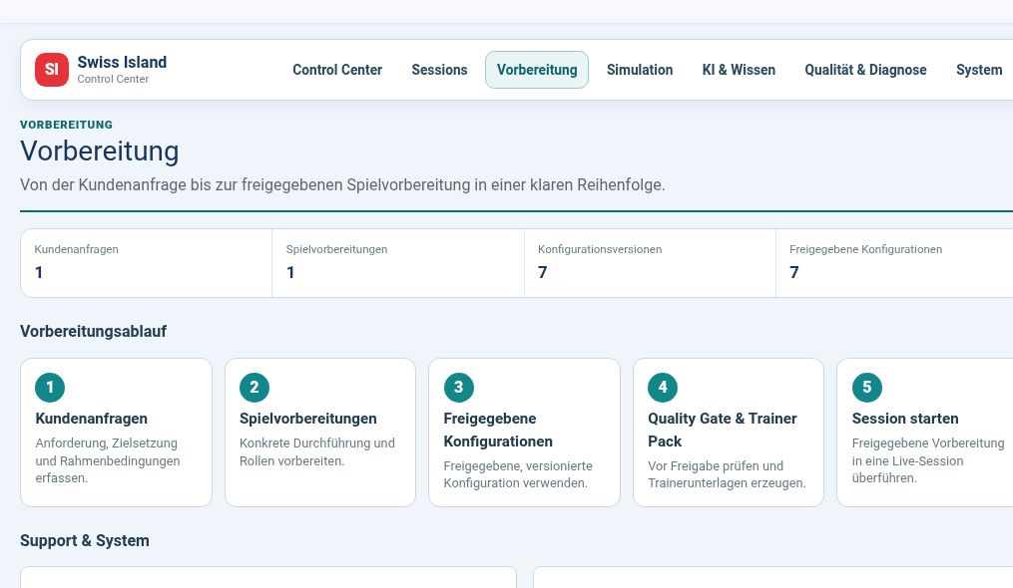The image size is (1013, 588).
Task: Click 'Freigegebene, versionierte Konfiguration verwenden' text
Action: (x=518, y=474)
